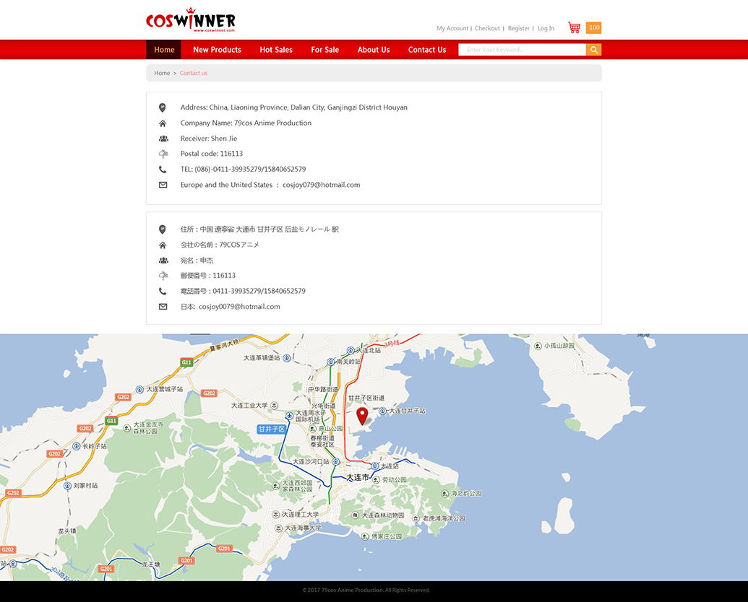Viewport: 748px width, 602px height.
Task: Open the Home navigation tab
Action: tap(164, 50)
